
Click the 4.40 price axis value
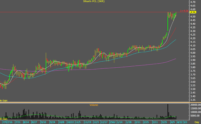click(193, 24)
